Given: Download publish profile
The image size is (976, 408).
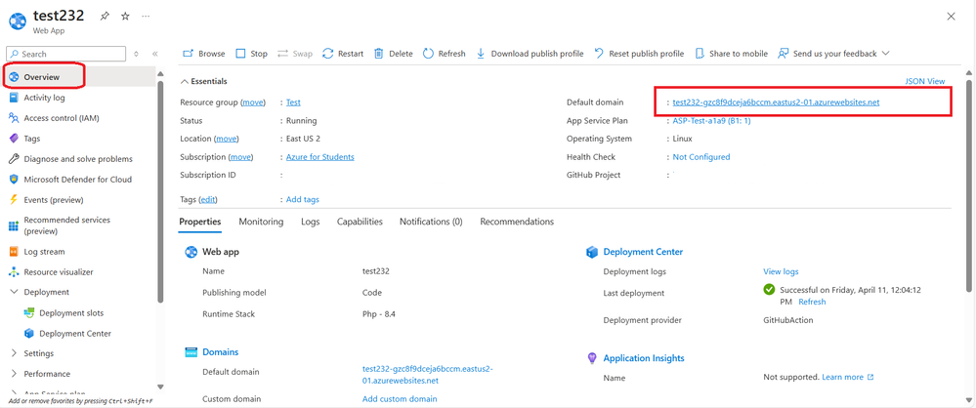Looking at the screenshot, I should (530, 54).
